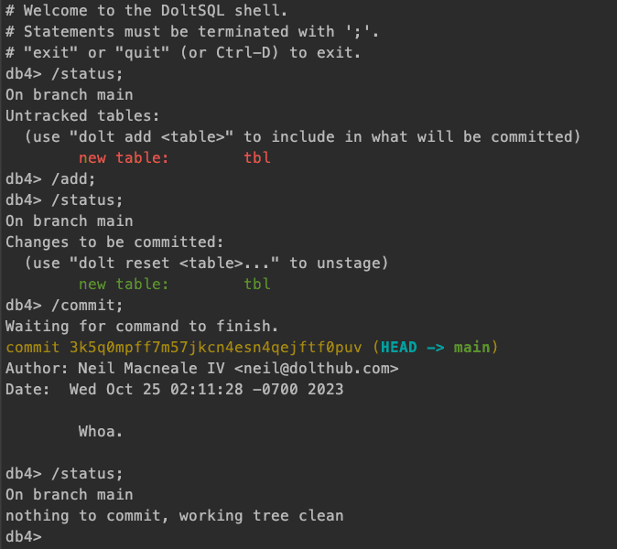This screenshot has height=549, width=617.
Task: Click the commit hash 3k5q0mpff7m57jkcn4esn4qejftf0puv
Action: pyautogui.click(x=216, y=348)
